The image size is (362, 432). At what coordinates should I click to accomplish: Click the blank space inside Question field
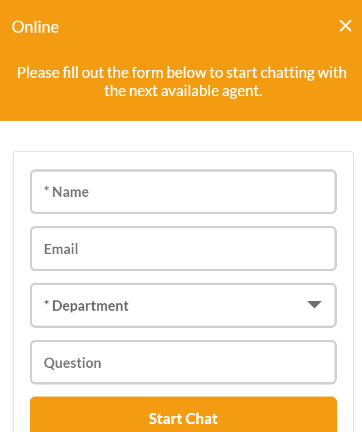218,362
